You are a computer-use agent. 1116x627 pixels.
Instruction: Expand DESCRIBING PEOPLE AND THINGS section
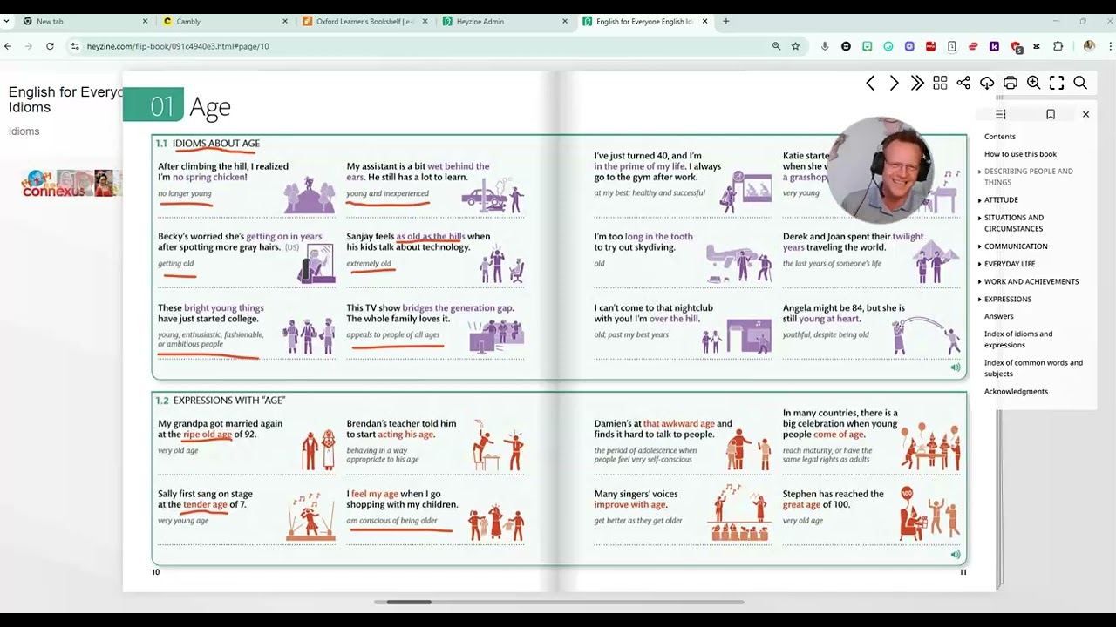point(1028,177)
